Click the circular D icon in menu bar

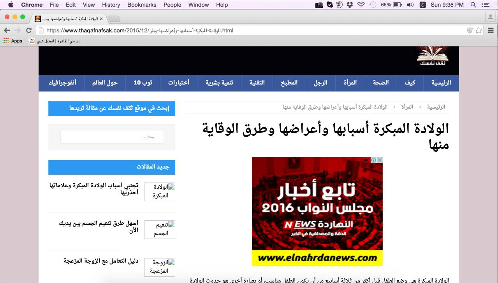(x=340, y=5)
